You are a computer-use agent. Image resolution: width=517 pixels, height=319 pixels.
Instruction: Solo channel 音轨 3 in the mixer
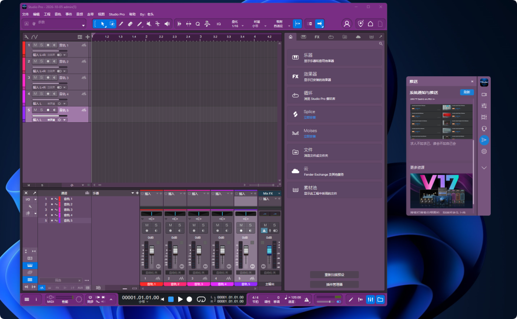click(203, 225)
